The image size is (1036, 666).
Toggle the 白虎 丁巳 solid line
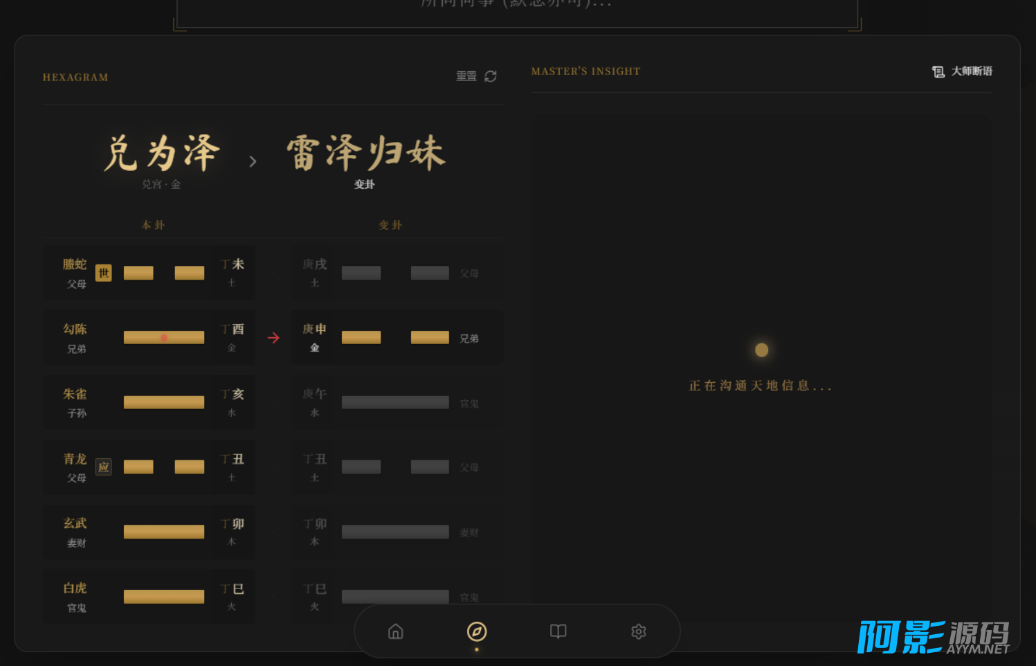tap(164, 597)
